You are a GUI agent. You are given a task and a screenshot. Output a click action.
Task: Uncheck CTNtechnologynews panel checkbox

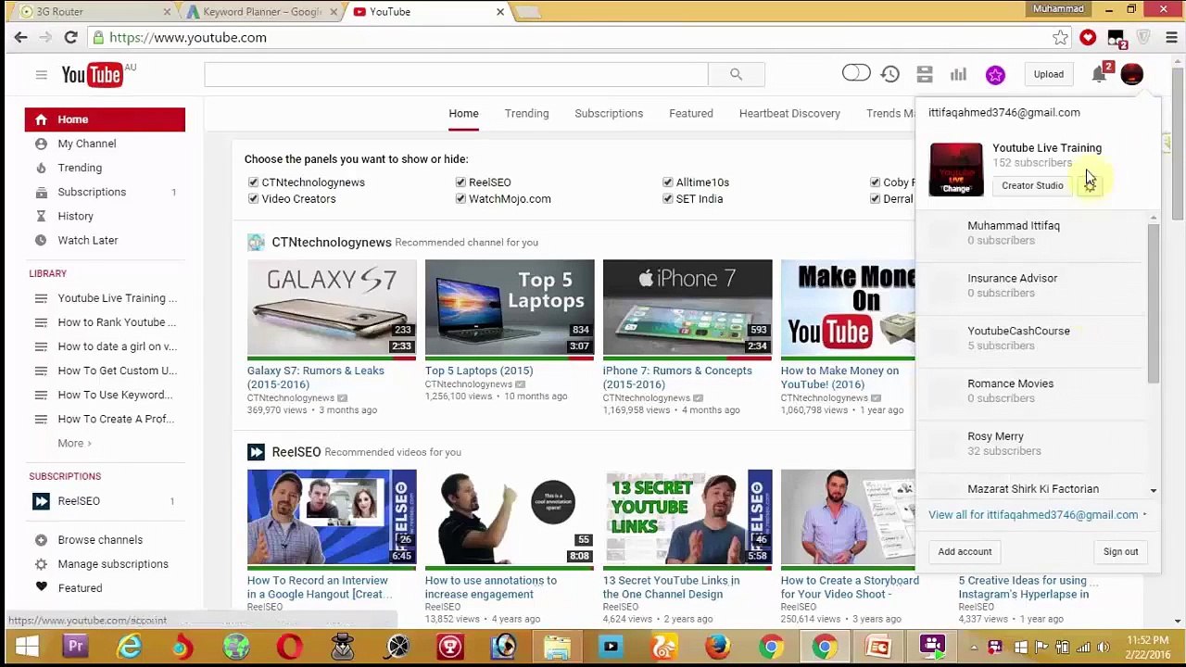(253, 182)
